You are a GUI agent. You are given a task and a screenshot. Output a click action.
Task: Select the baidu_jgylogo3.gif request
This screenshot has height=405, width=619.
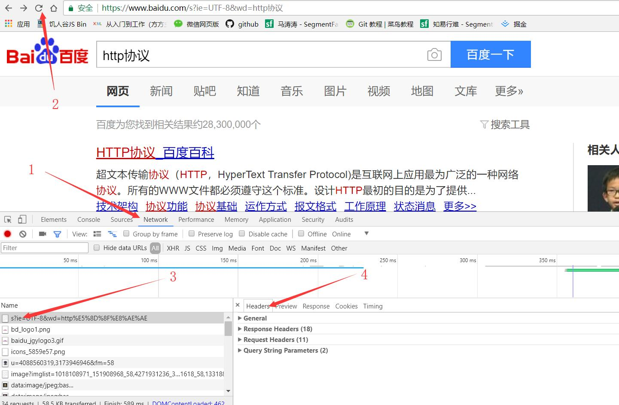[x=112, y=341]
